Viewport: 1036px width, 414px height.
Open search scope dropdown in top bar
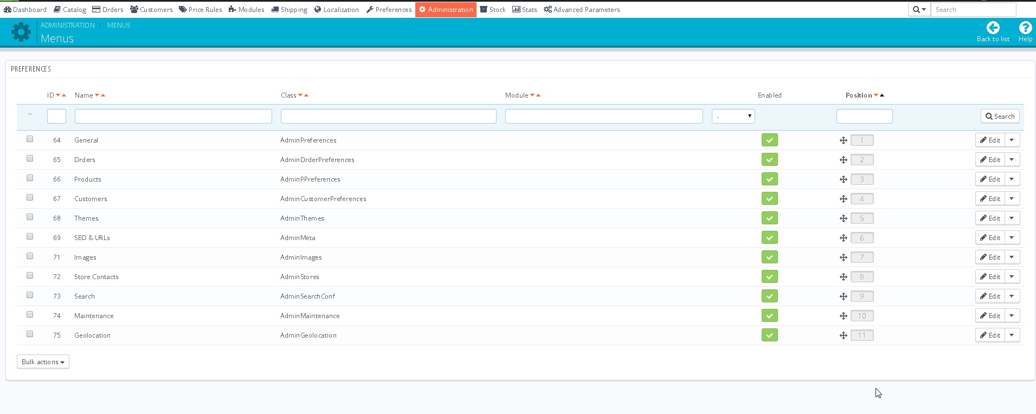(x=919, y=10)
